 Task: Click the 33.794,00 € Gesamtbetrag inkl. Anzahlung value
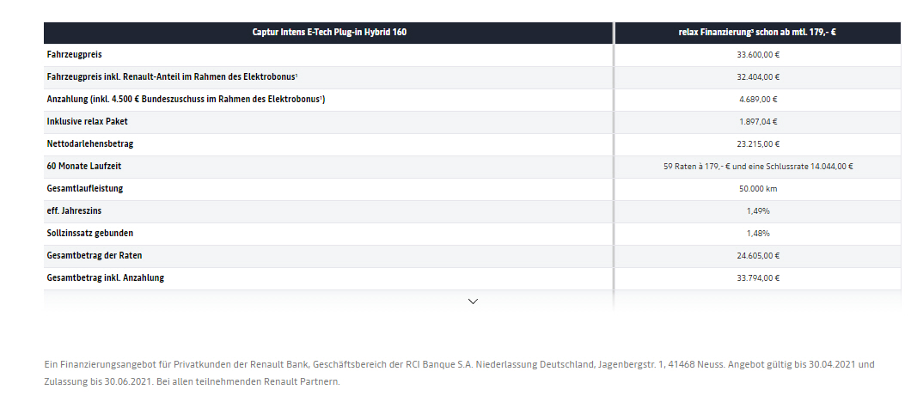click(757, 278)
